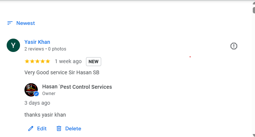Click the '1 week ago' timestamp
The height and width of the screenshot is (137, 255).
point(68,61)
